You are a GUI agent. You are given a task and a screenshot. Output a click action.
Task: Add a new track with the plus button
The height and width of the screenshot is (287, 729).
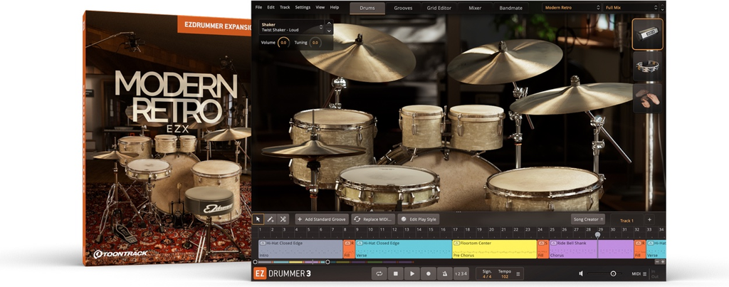click(649, 220)
